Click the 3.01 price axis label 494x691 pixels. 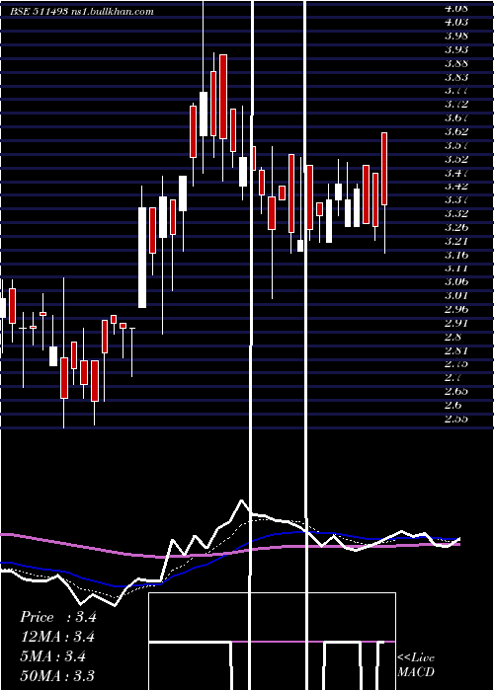[456, 295]
